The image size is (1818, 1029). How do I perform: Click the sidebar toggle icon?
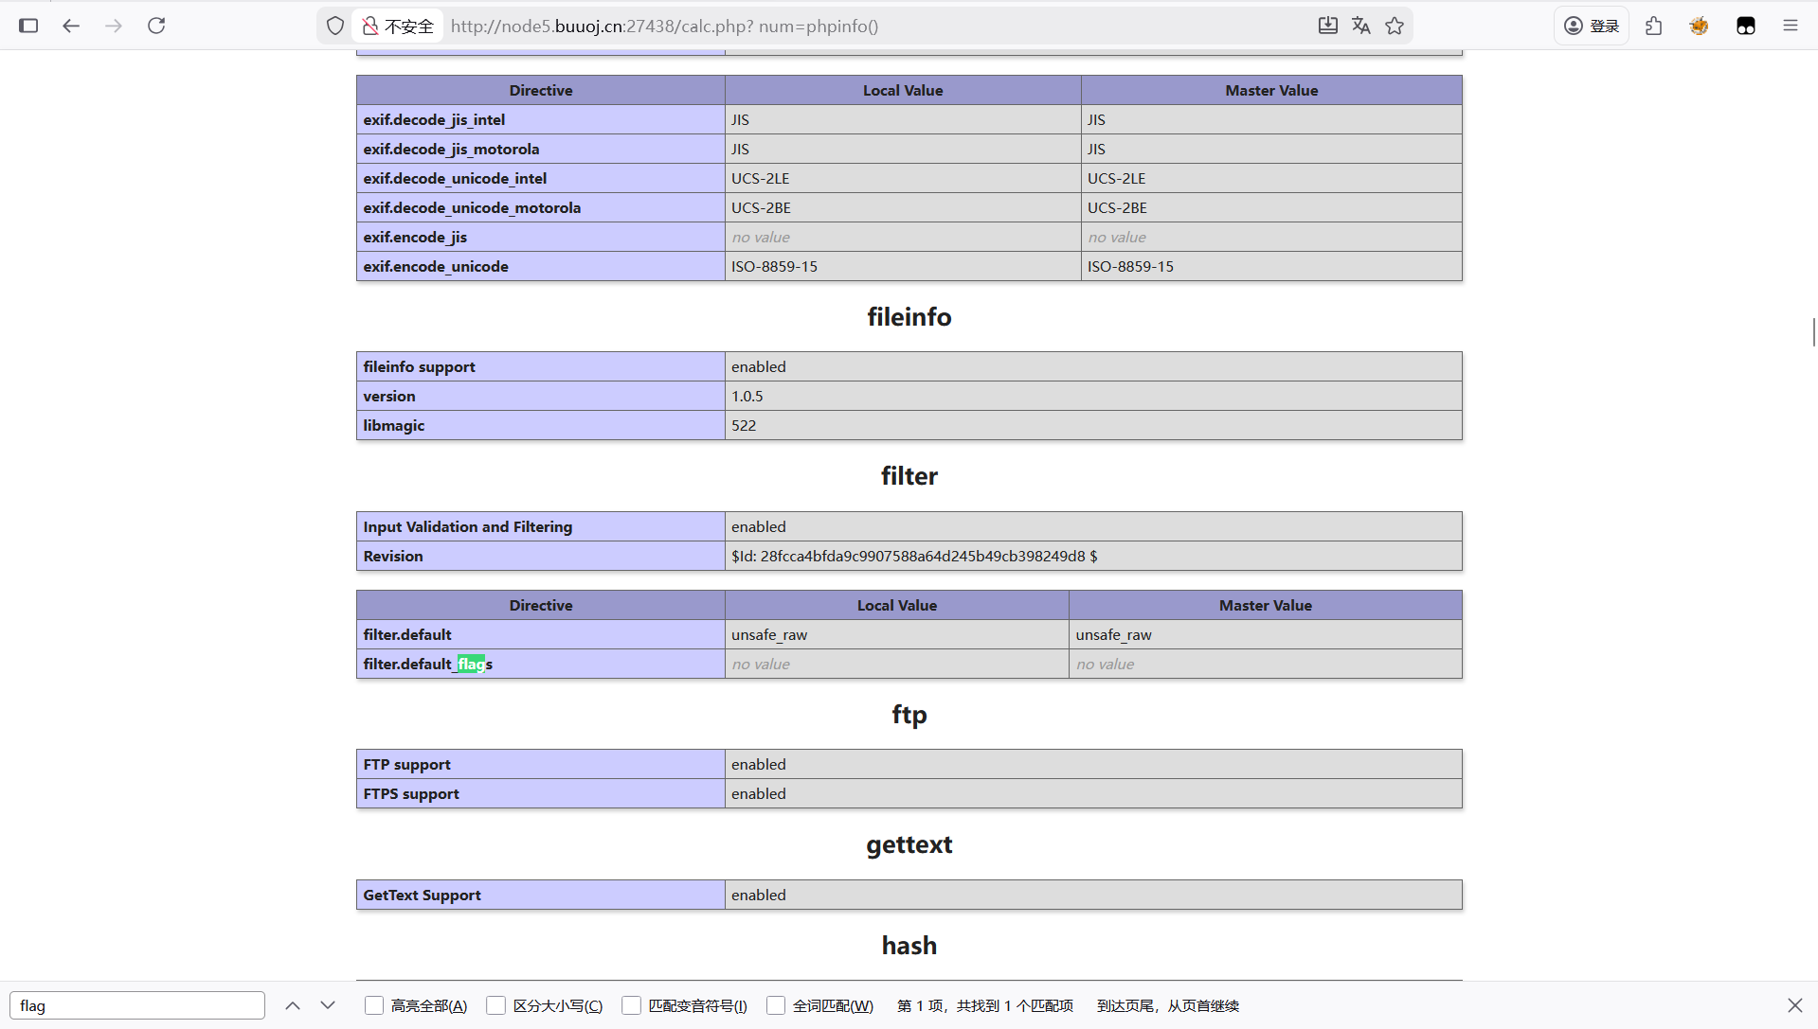tap(28, 26)
